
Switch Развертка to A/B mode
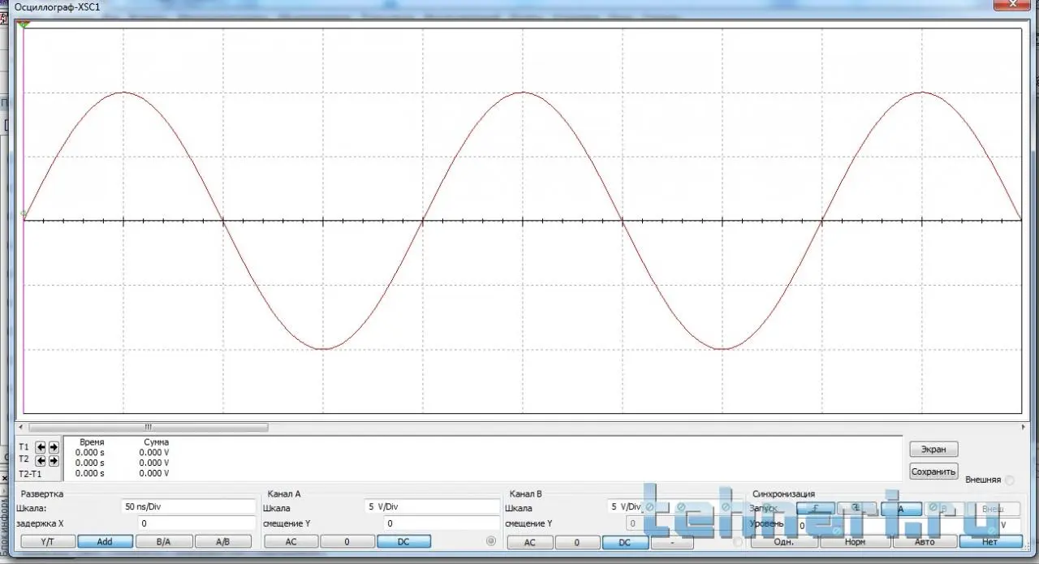tap(223, 541)
